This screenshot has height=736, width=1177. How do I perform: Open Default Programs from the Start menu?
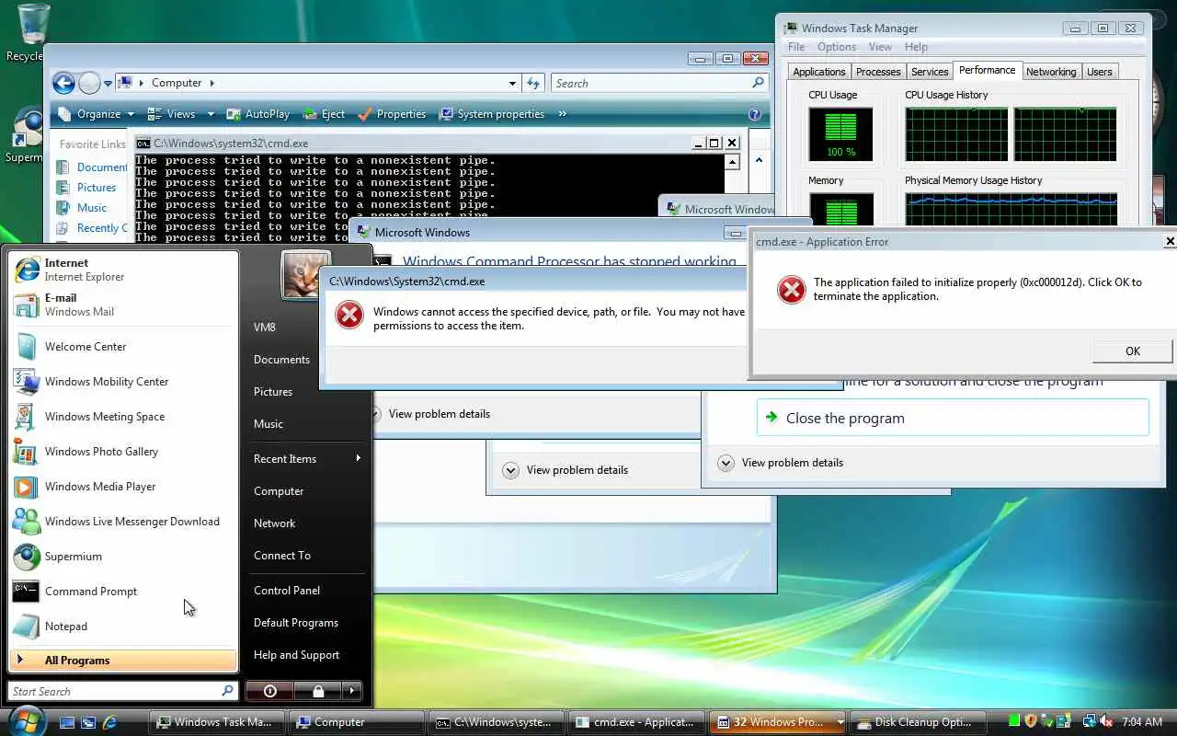click(296, 623)
